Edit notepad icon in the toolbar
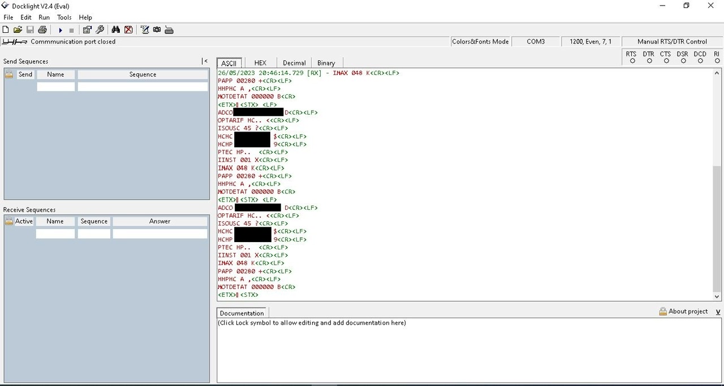 [x=145, y=30]
